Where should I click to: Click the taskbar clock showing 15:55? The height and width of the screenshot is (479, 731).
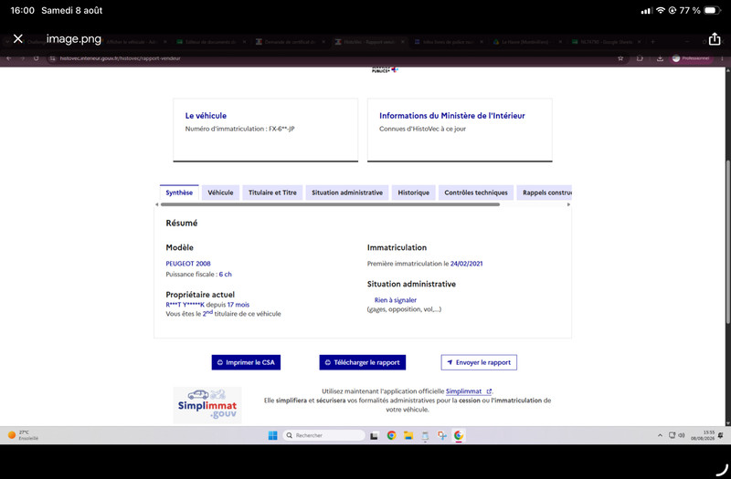pos(702,435)
